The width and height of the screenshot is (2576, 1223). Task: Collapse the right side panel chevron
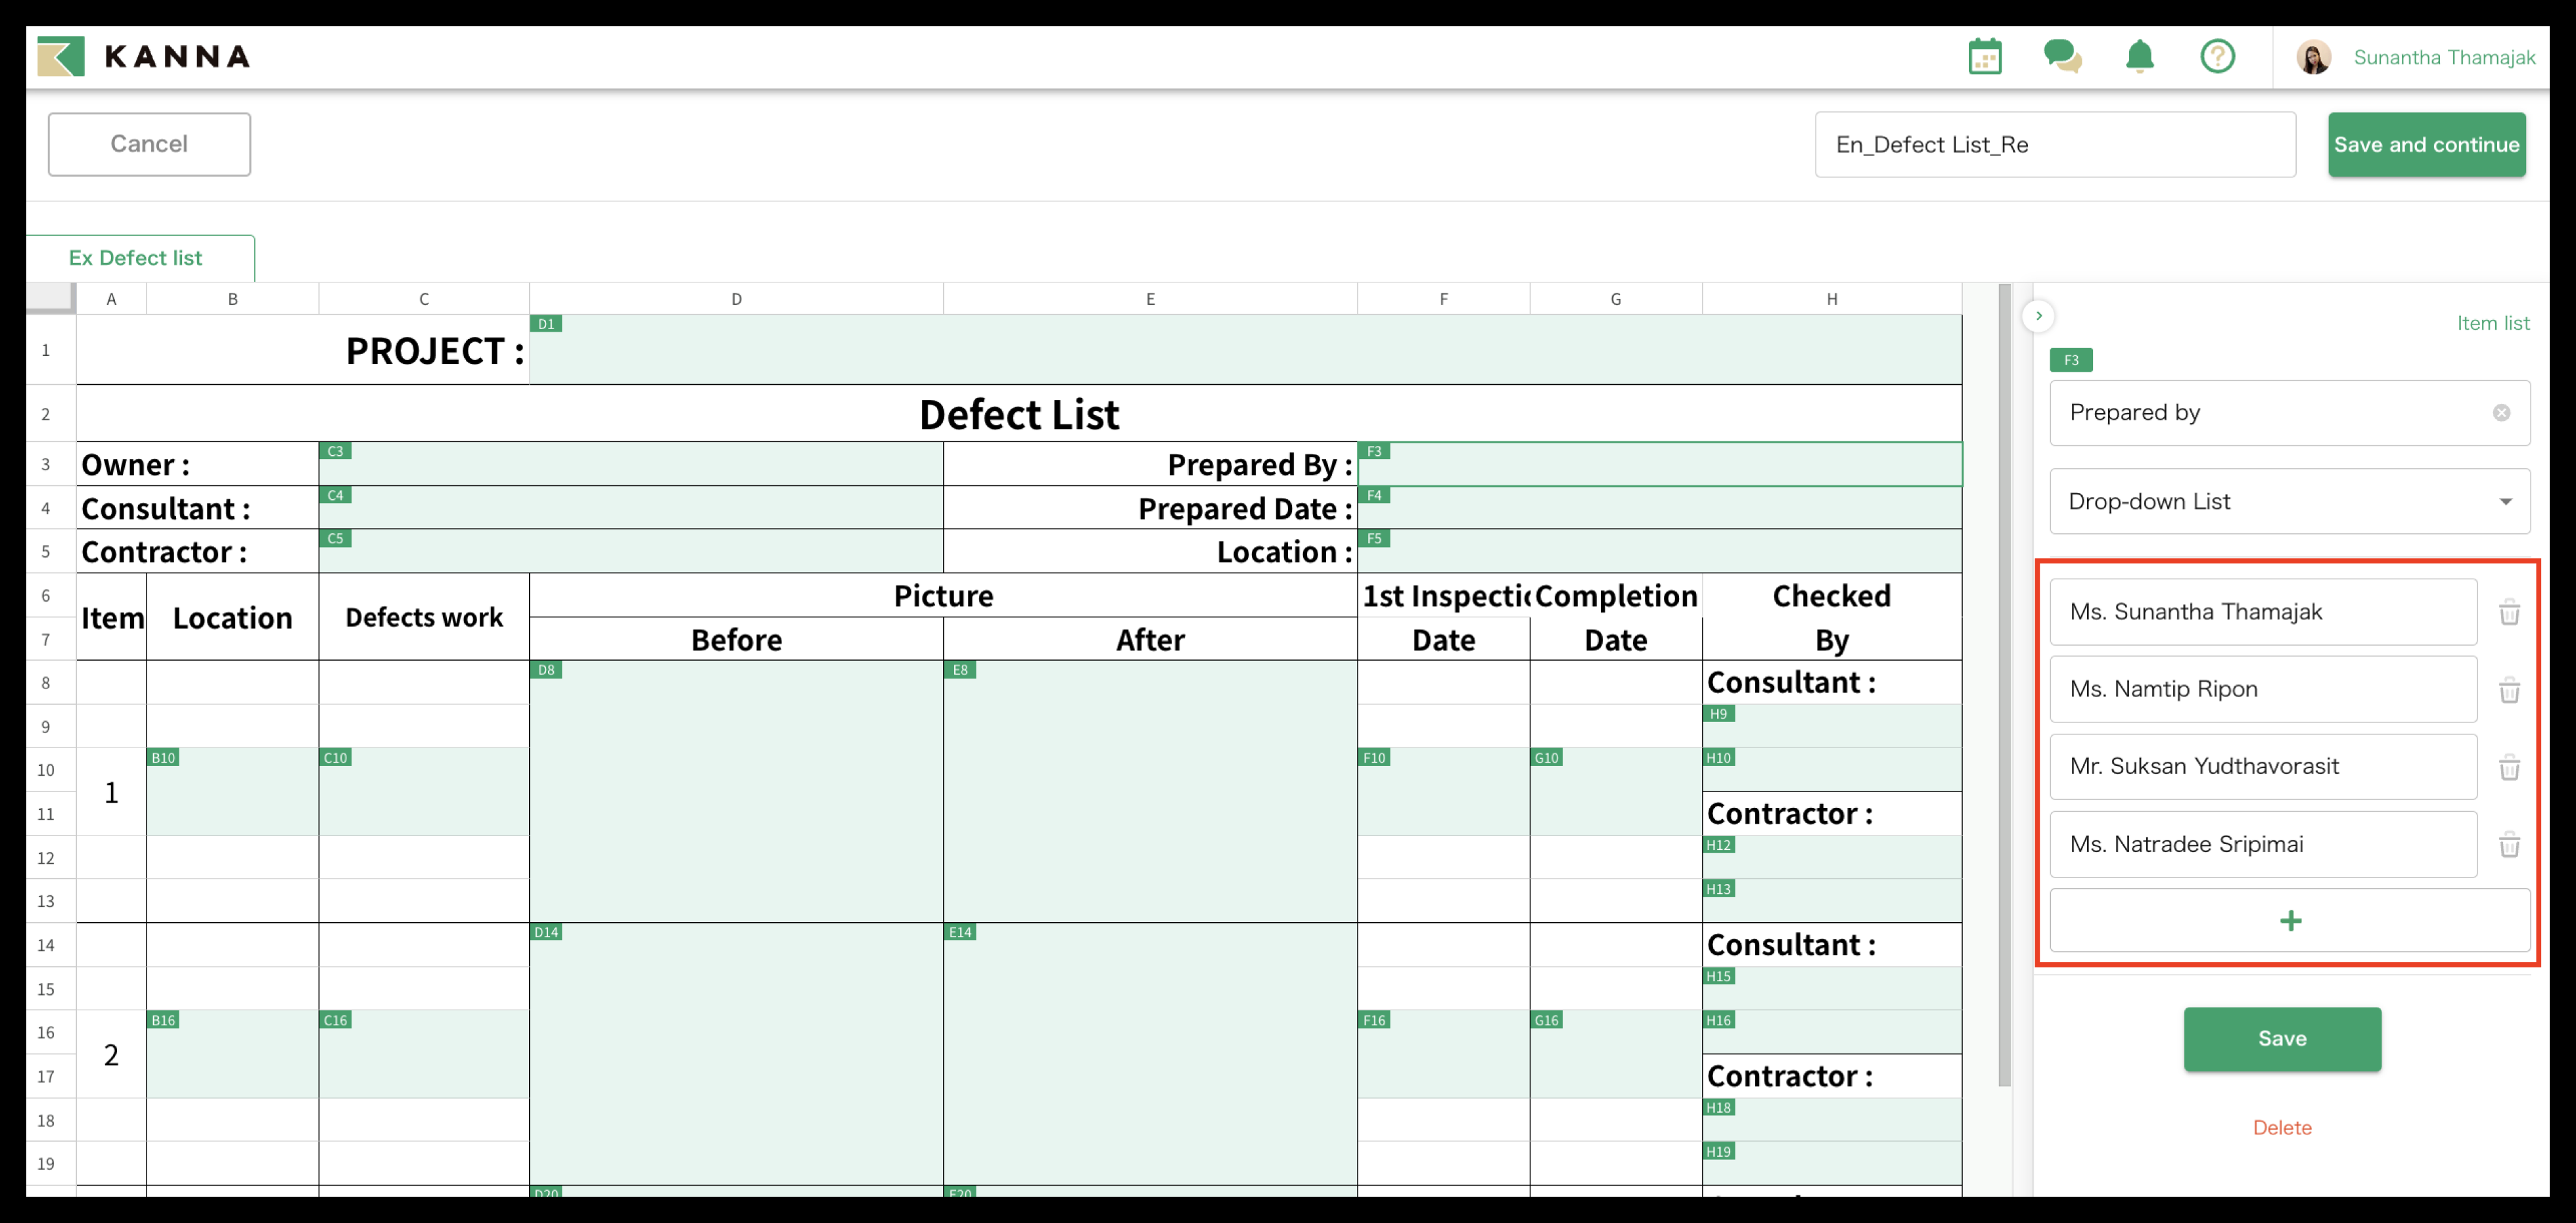pos(2038,316)
